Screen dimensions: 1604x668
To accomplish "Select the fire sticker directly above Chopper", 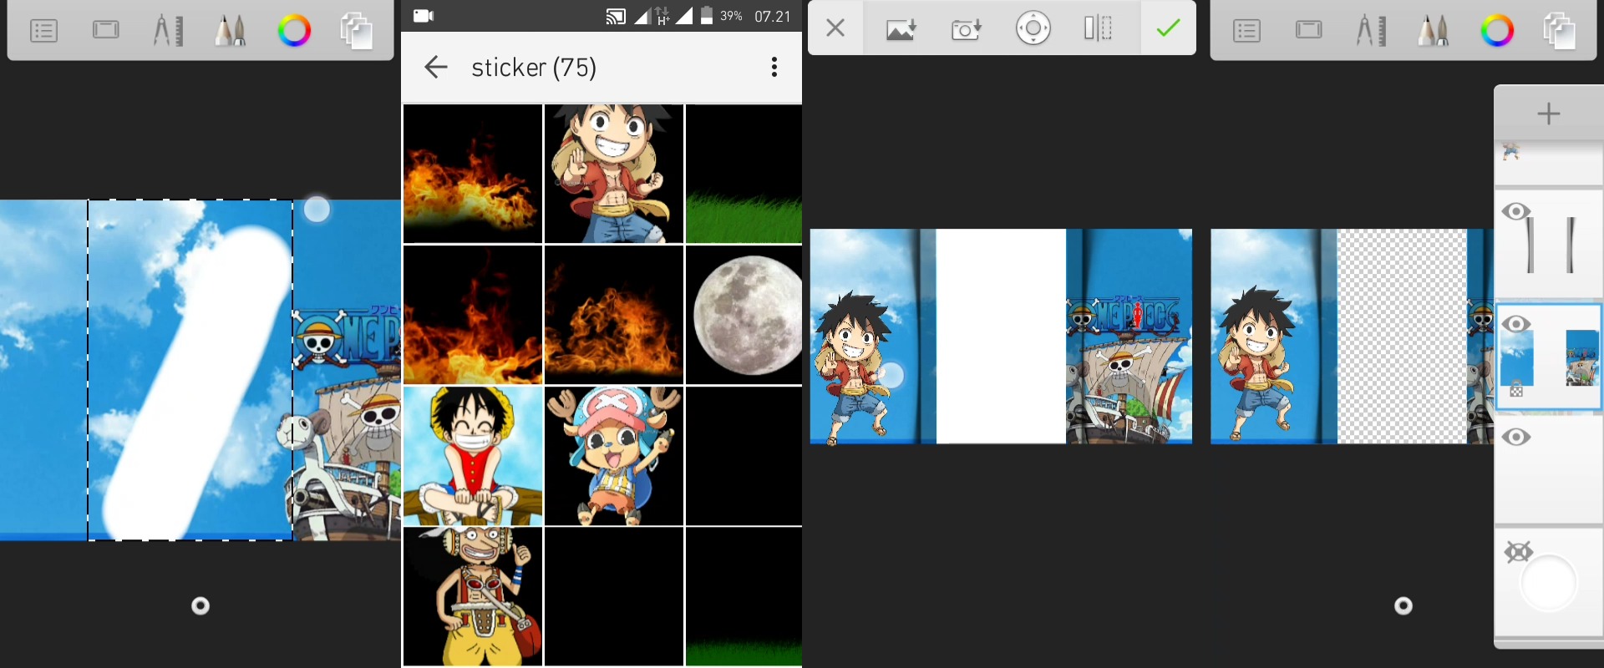I will point(614,315).
